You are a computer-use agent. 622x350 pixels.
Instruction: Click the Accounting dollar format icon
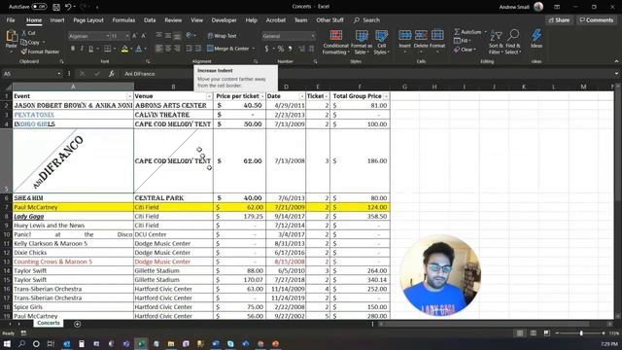pos(266,49)
